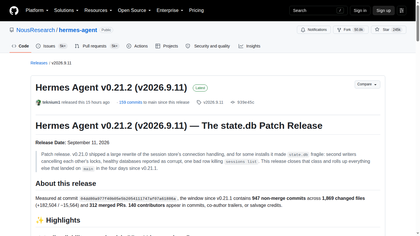The width and height of the screenshot is (420, 236).
Task: Open the Projects tab
Action: point(167,46)
